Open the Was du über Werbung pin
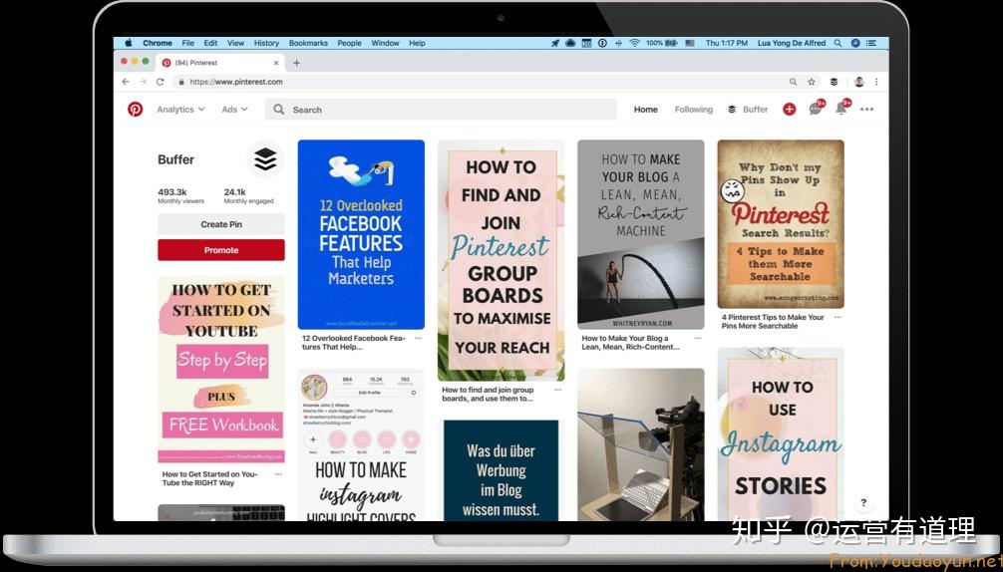The image size is (1003, 572). click(501, 470)
